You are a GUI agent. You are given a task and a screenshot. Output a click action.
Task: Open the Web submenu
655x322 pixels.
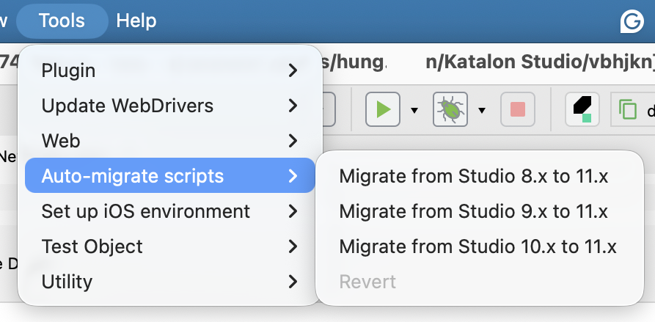169,141
